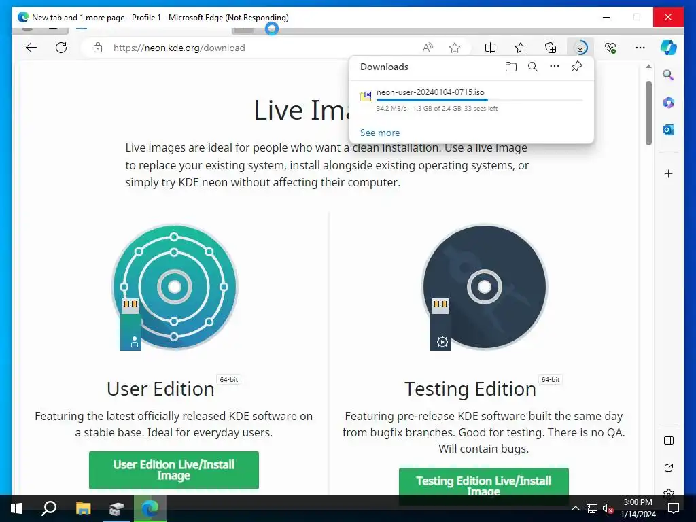View site information via the lock icon
This screenshot has width=696, height=522.
(98, 48)
